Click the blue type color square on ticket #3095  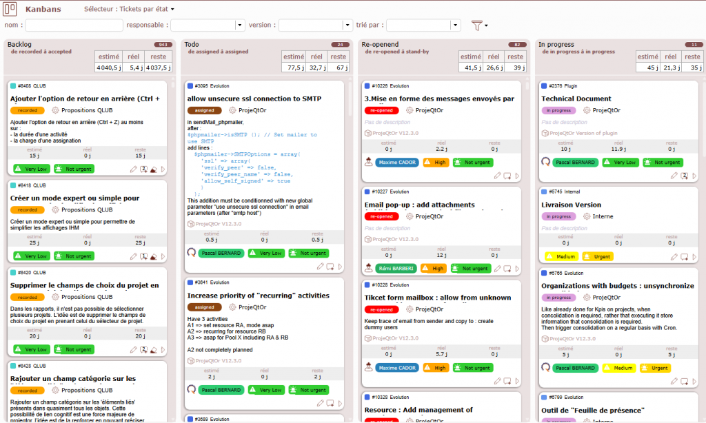click(190, 86)
